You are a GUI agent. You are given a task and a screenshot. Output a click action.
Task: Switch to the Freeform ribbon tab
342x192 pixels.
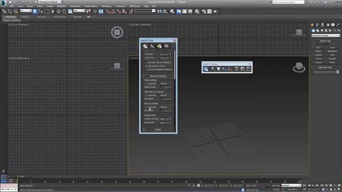click(x=25, y=17)
